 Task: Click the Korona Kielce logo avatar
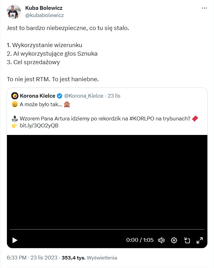click(15, 96)
